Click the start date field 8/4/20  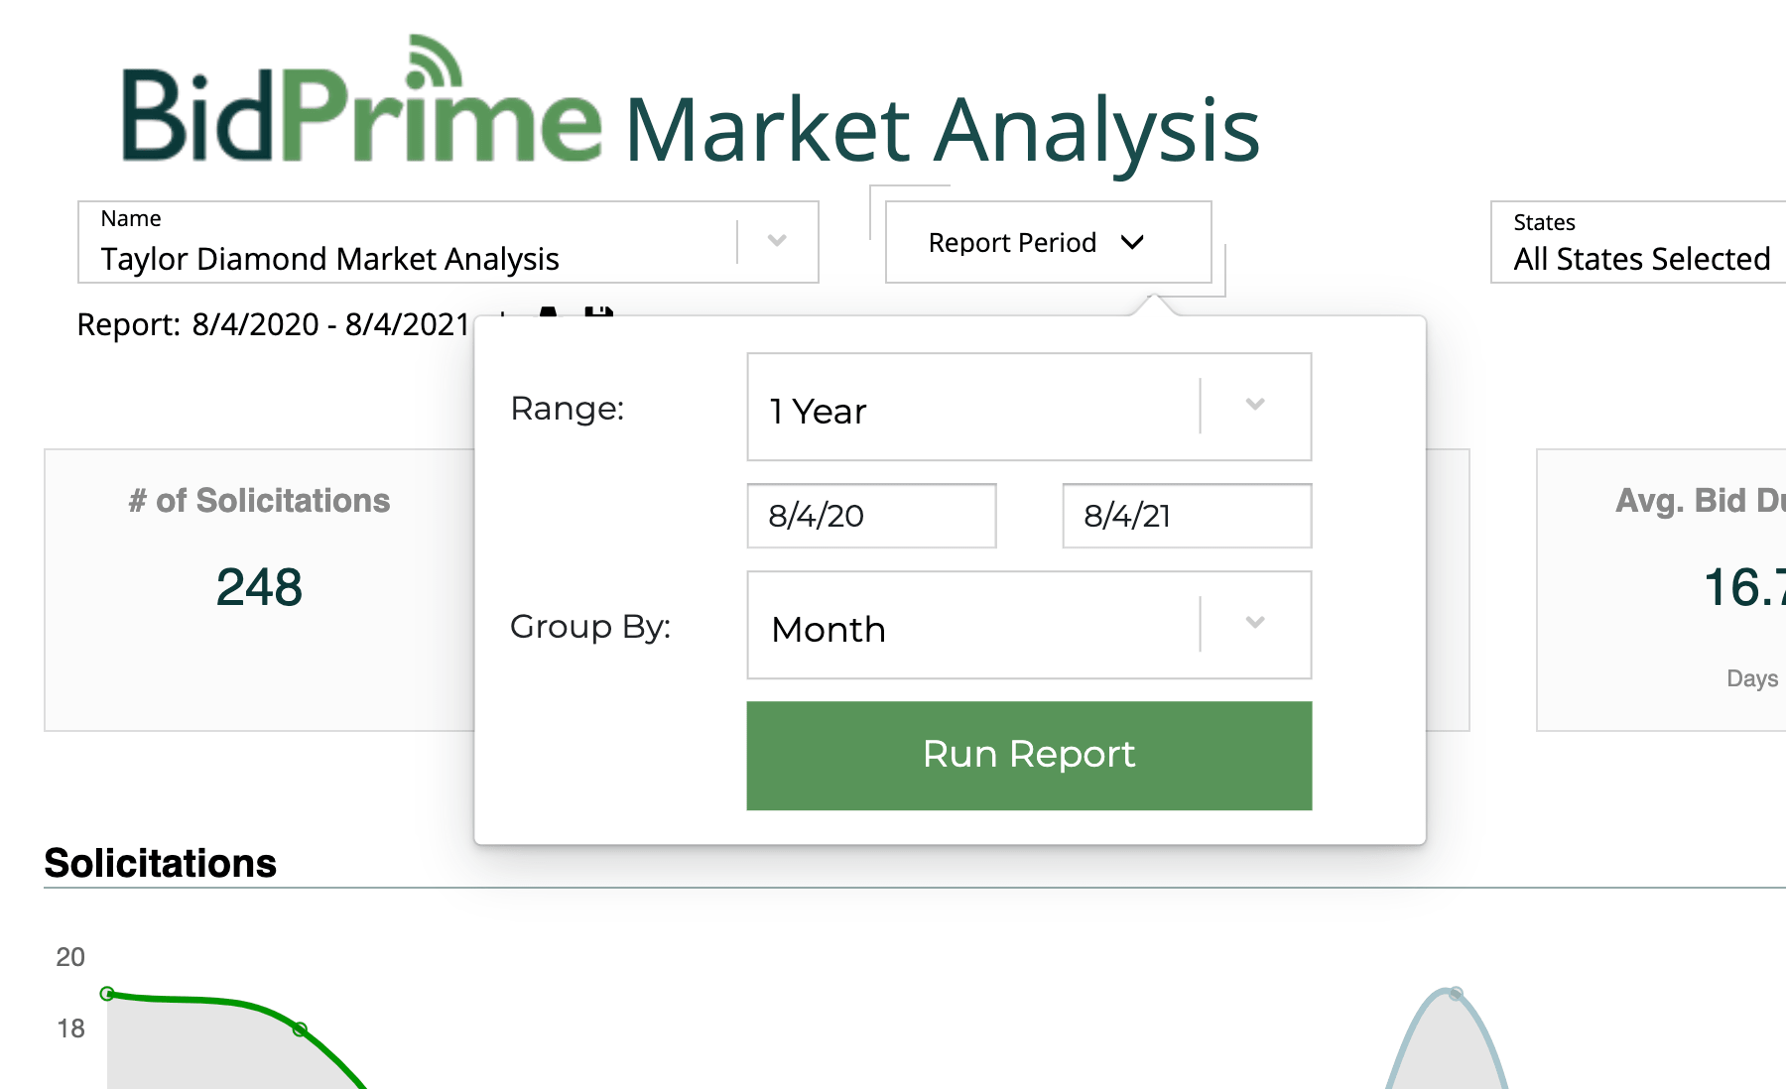click(x=871, y=516)
